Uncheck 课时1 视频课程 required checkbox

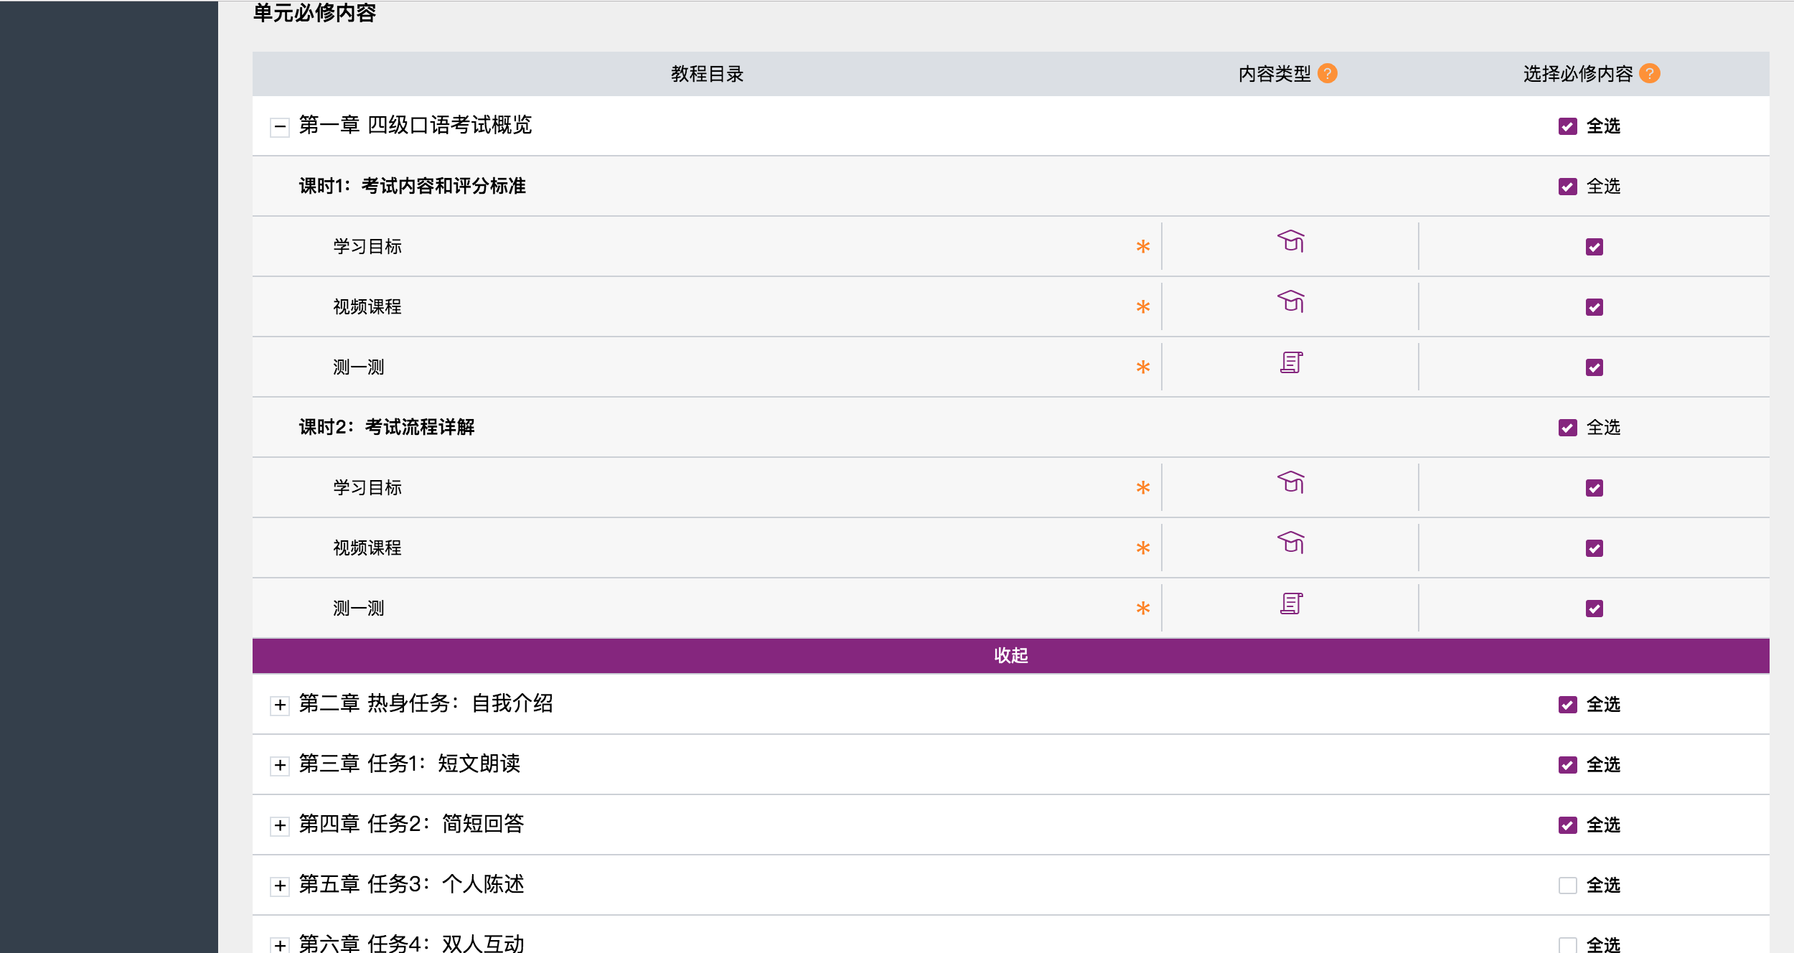click(1594, 307)
